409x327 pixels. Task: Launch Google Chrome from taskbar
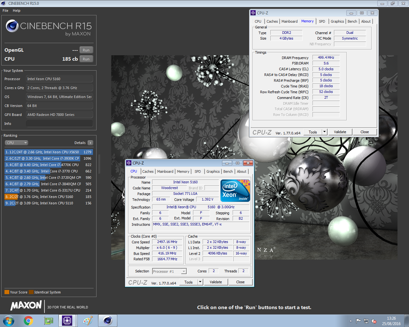[x=28, y=321]
